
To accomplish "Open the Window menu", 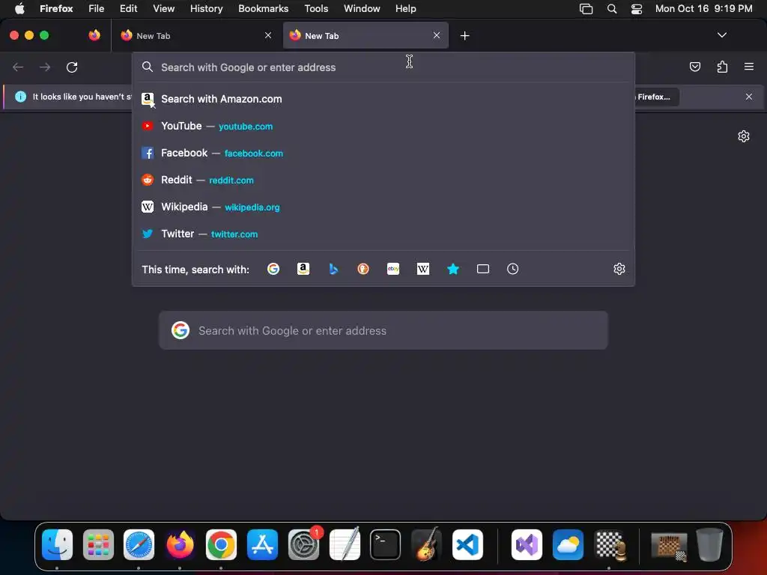I will point(362,8).
